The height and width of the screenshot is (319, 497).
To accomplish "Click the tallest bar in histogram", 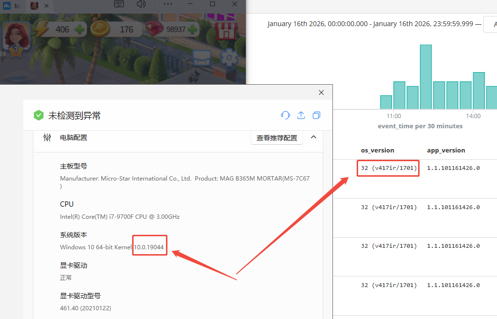I will [425, 76].
